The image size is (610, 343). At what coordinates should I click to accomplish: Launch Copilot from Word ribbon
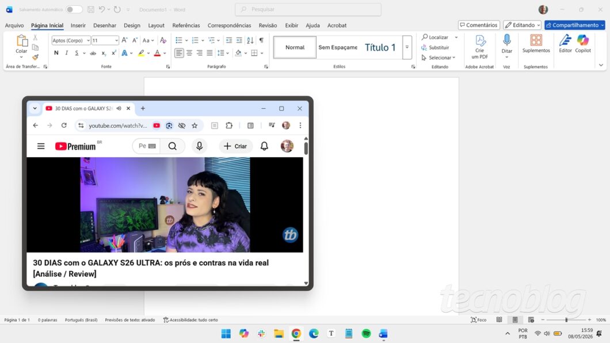click(x=583, y=44)
